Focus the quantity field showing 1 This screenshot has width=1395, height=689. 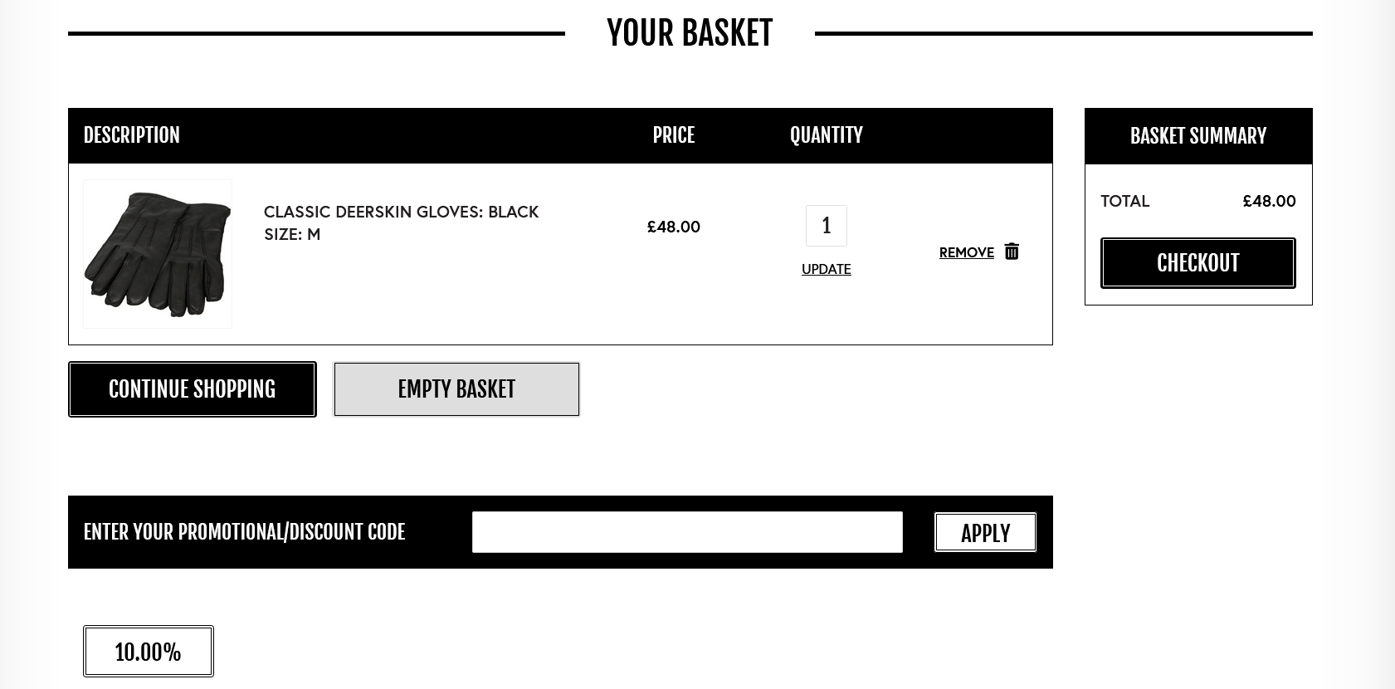[x=827, y=226]
